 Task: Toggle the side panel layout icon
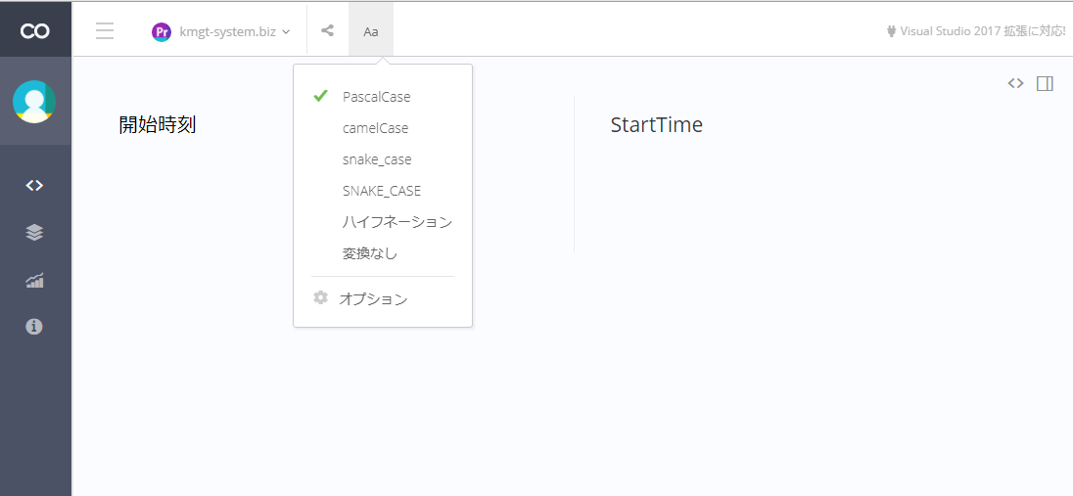pos(1045,83)
